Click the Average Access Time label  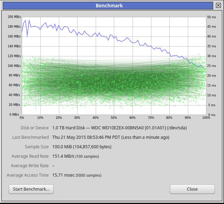click(28, 175)
